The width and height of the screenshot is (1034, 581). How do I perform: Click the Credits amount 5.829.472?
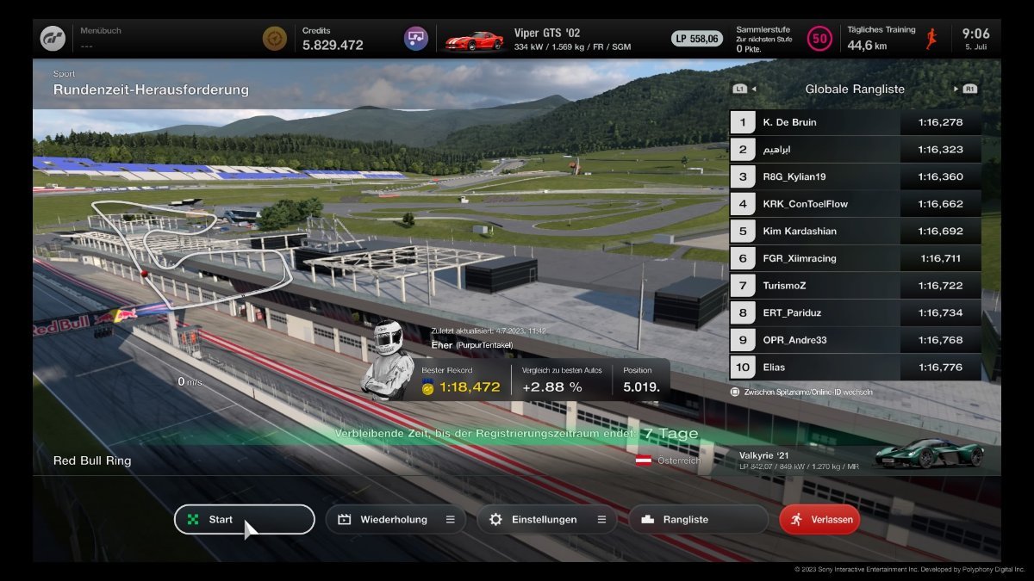click(x=333, y=46)
